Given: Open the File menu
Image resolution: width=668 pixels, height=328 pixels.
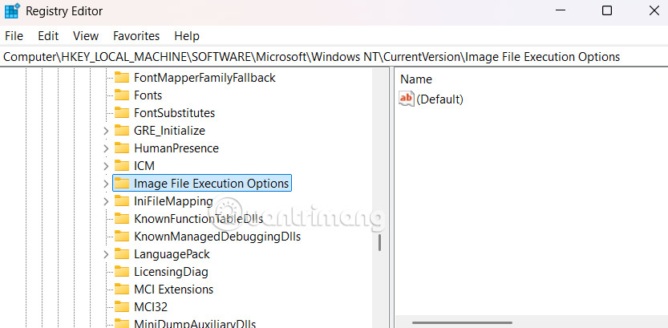Looking at the screenshot, I should coord(14,36).
